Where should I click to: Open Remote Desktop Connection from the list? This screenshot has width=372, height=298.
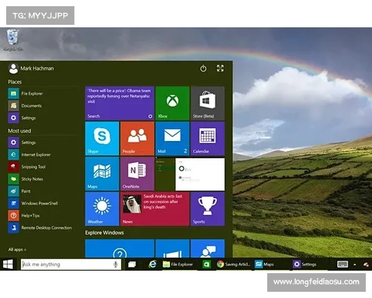pyautogui.click(x=46, y=228)
